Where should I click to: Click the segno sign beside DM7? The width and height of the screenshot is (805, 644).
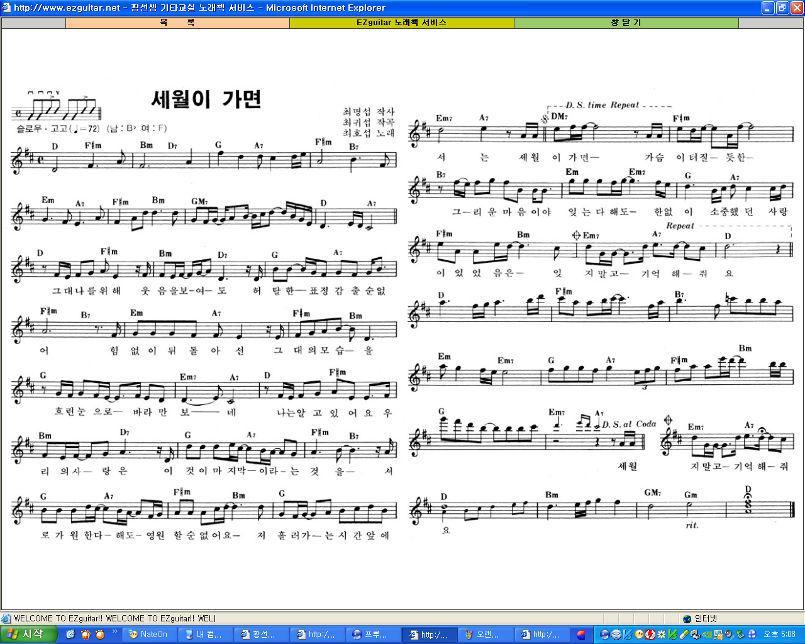[545, 119]
